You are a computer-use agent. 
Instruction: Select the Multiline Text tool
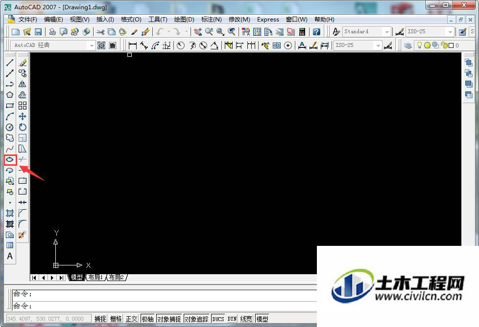click(10, 256)
